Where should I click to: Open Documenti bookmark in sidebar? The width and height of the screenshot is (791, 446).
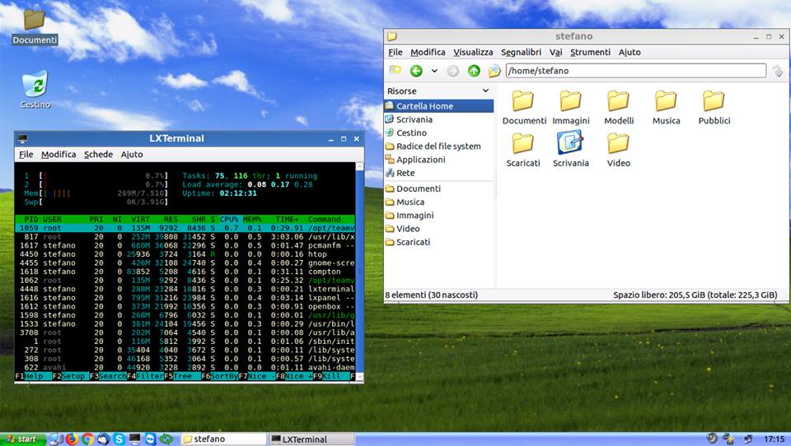pos(413,188)
